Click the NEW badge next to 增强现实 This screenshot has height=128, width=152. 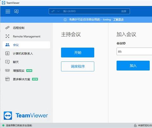pos(29,70)
